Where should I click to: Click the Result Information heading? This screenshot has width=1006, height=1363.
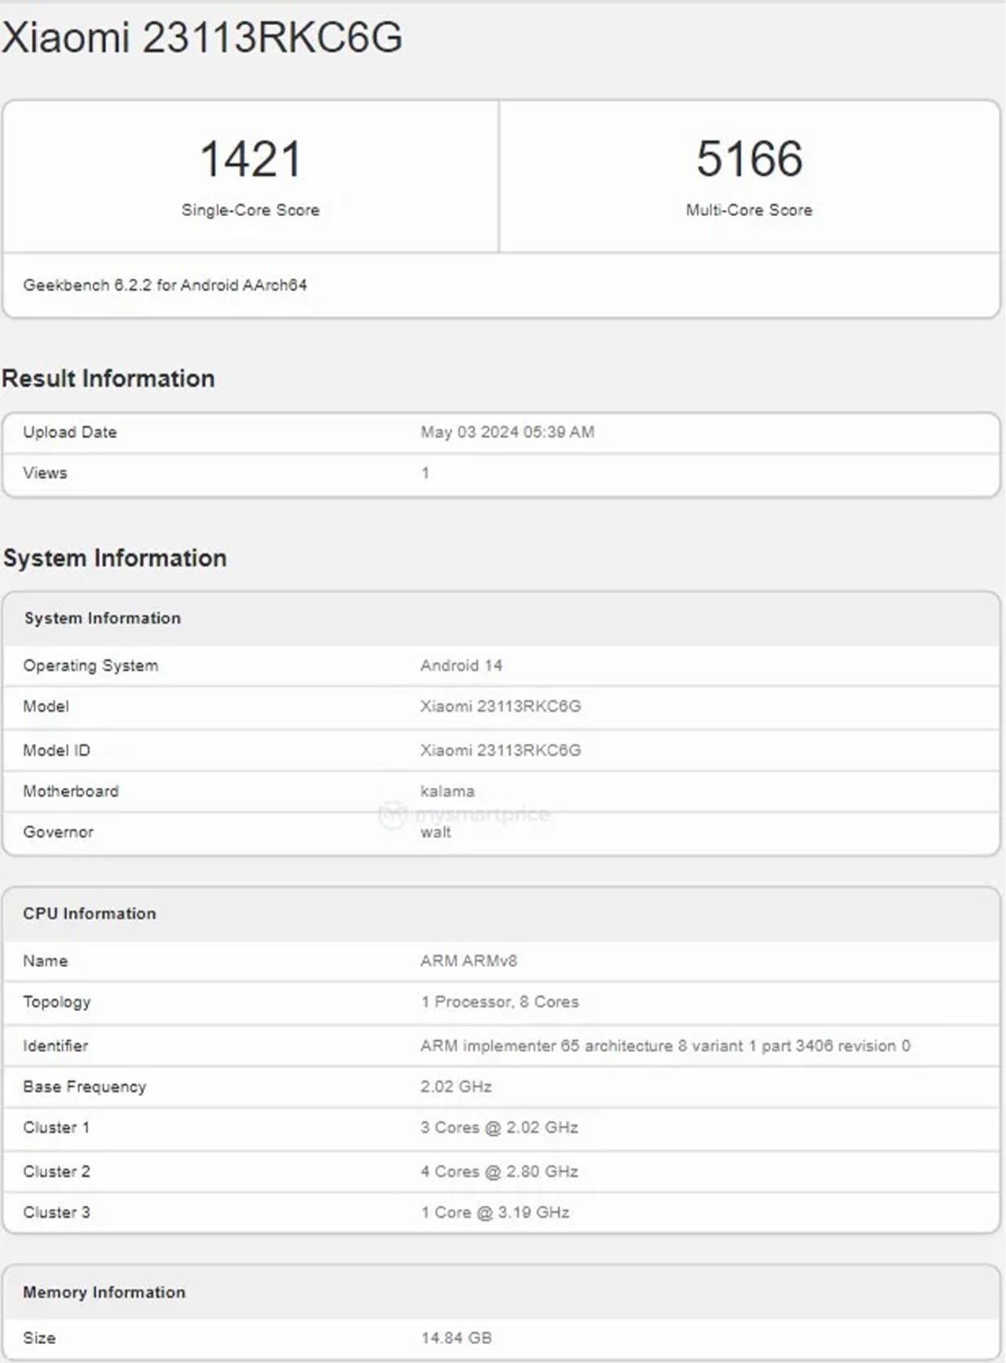coord(108,379)
